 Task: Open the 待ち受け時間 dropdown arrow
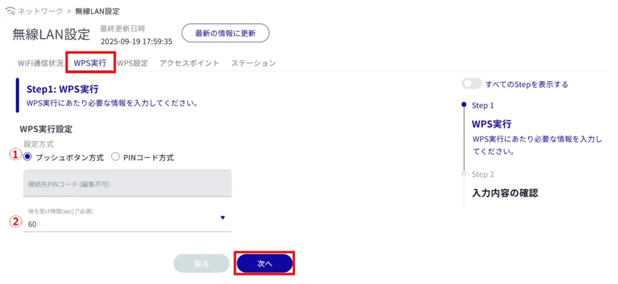click(x=223, y=218)
